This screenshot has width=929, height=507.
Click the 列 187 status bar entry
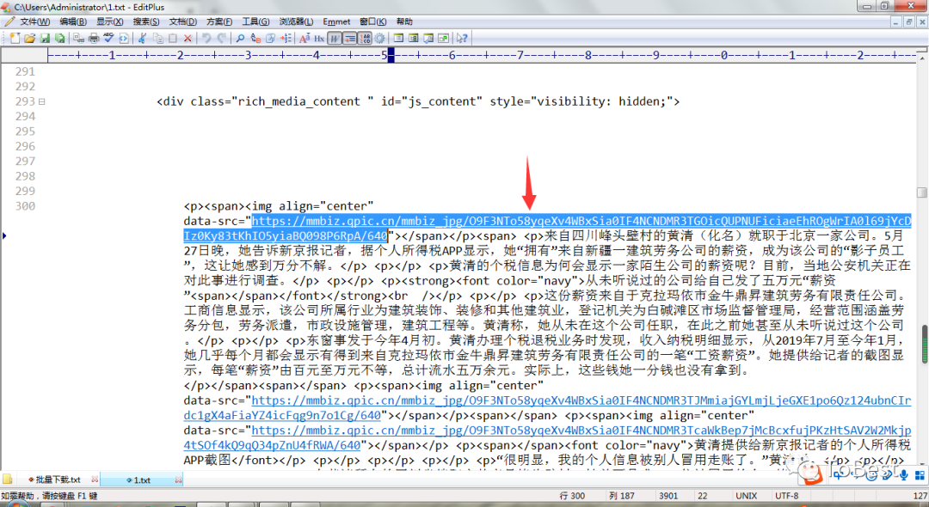[621, 496]
